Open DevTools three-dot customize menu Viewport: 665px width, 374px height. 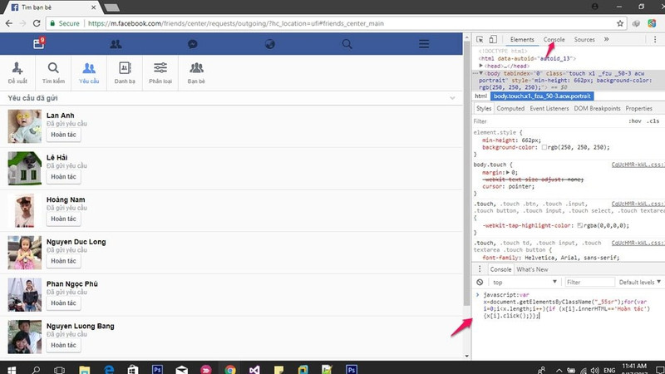click(x=655, y=39)
